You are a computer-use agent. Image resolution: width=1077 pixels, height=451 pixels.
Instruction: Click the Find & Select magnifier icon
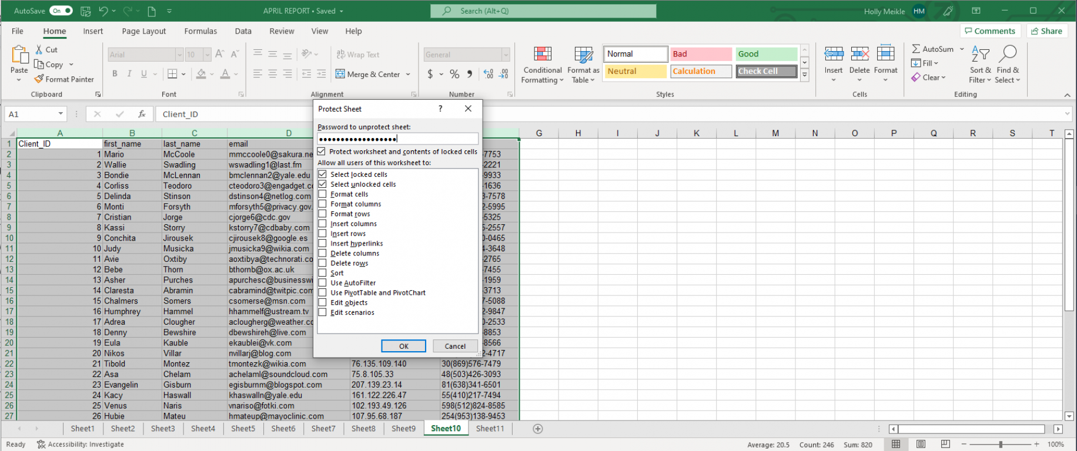(x=1008, y=55)
